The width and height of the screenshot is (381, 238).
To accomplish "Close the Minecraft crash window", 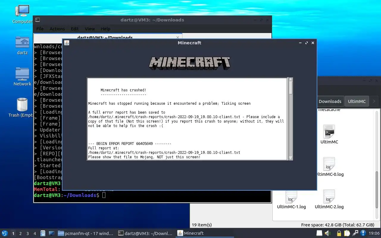I will [x=313, y=43].
